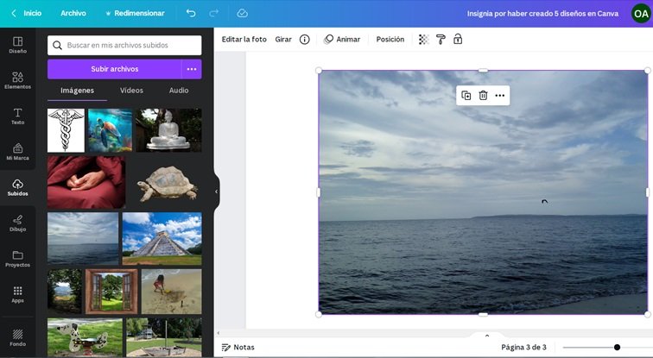Open the Posición panel
Viewport: 653px width, 358px height.
click(x=390, y=40)
